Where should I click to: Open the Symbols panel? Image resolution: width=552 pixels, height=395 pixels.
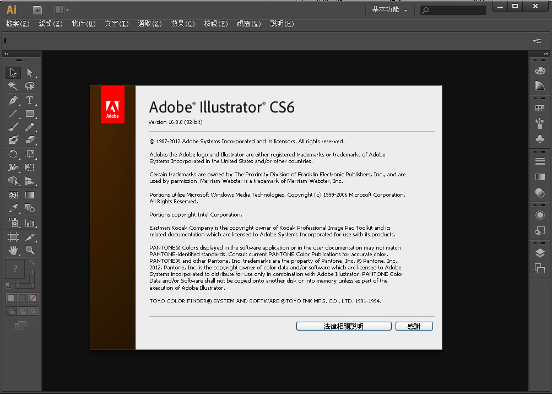pos(540,139)
